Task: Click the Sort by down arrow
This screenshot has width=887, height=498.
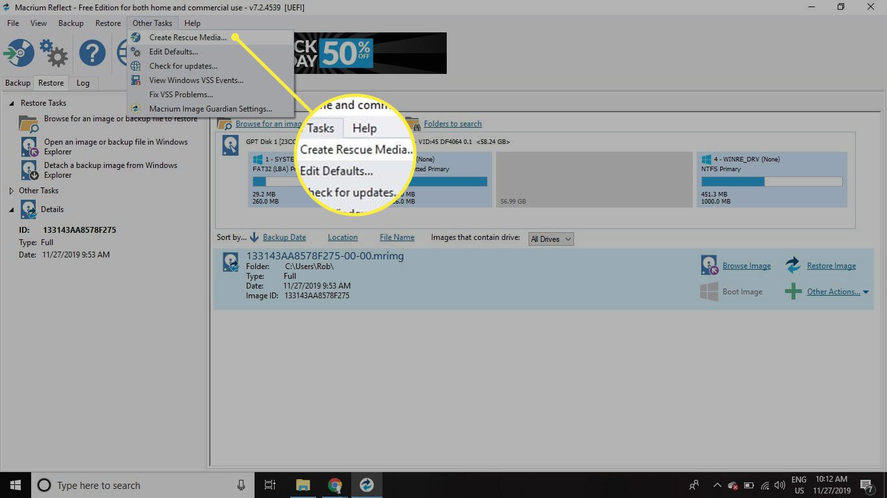Action: (x=255, y=237)
